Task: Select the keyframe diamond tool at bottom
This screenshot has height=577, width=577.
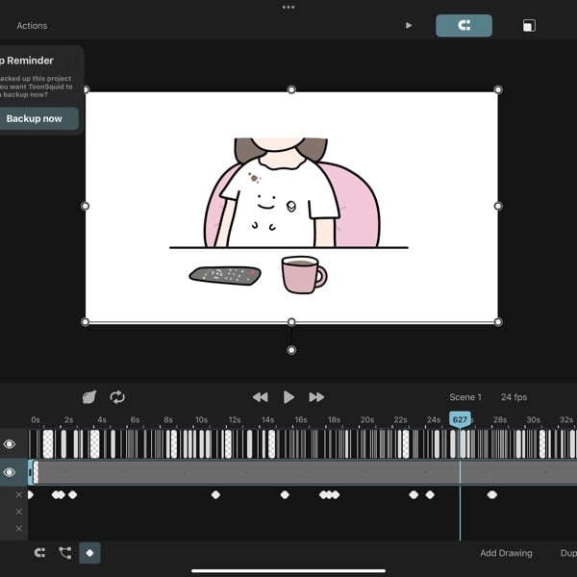Action: click(89, 553)
